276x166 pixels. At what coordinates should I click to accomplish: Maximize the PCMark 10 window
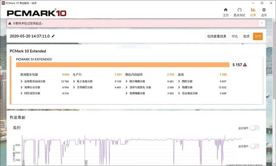(262, 3)
